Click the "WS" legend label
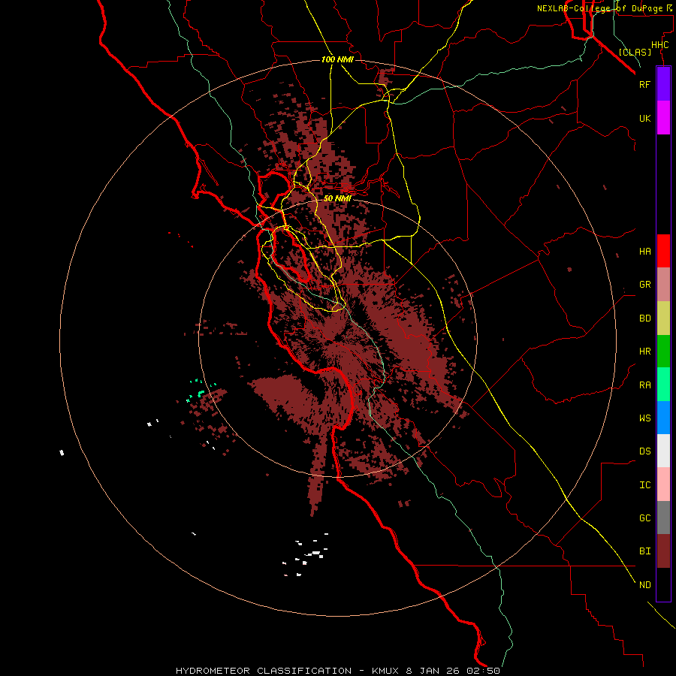Viewport: 676px width, 676px height. pos(644,418)
